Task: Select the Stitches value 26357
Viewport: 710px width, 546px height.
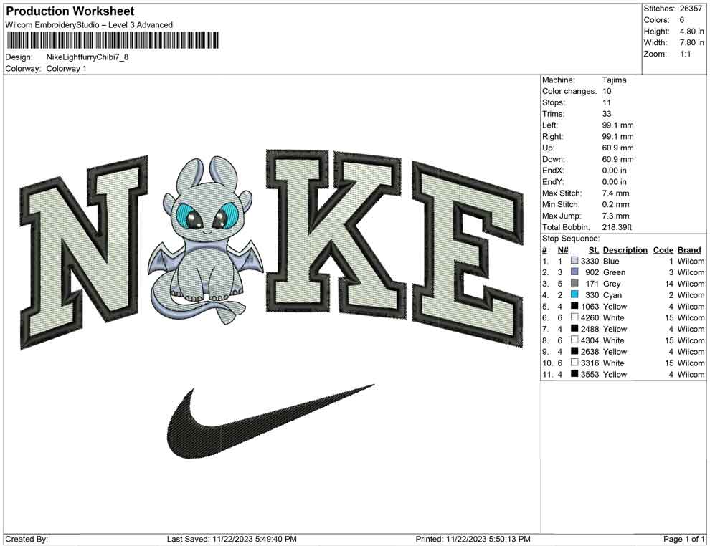Action: click(690, 9)
